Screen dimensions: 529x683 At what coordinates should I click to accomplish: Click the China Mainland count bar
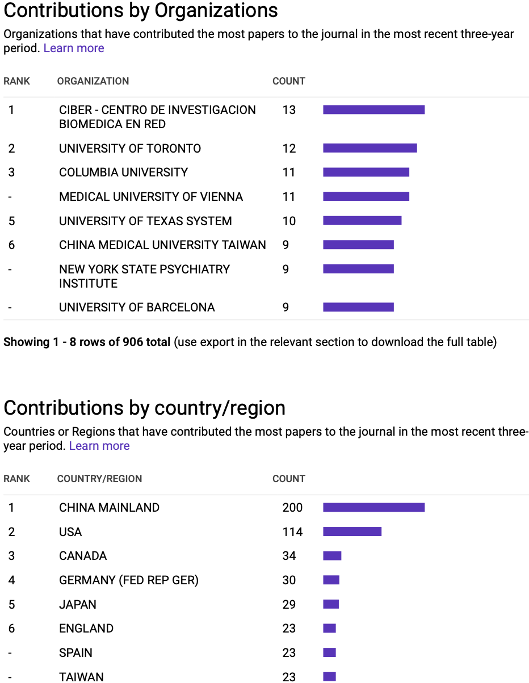pos(374,508)
